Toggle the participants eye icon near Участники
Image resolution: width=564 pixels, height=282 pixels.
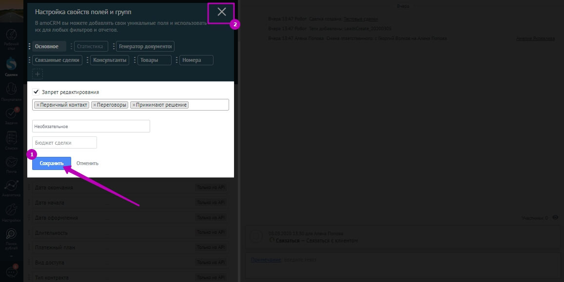(x=555, y=218)
